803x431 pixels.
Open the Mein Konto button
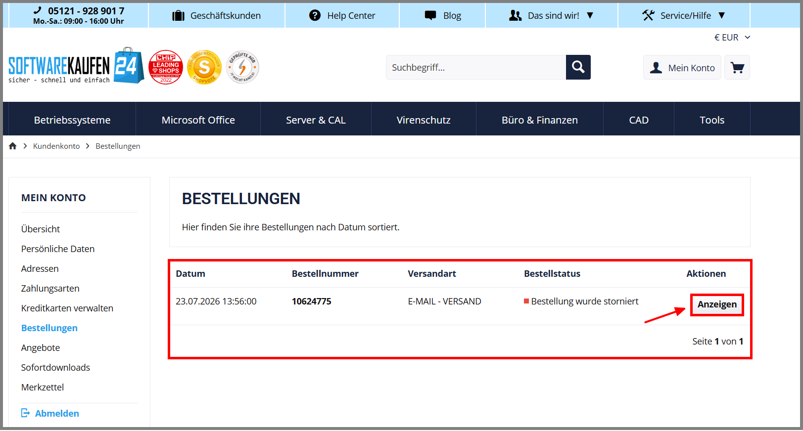click(682, 67)
